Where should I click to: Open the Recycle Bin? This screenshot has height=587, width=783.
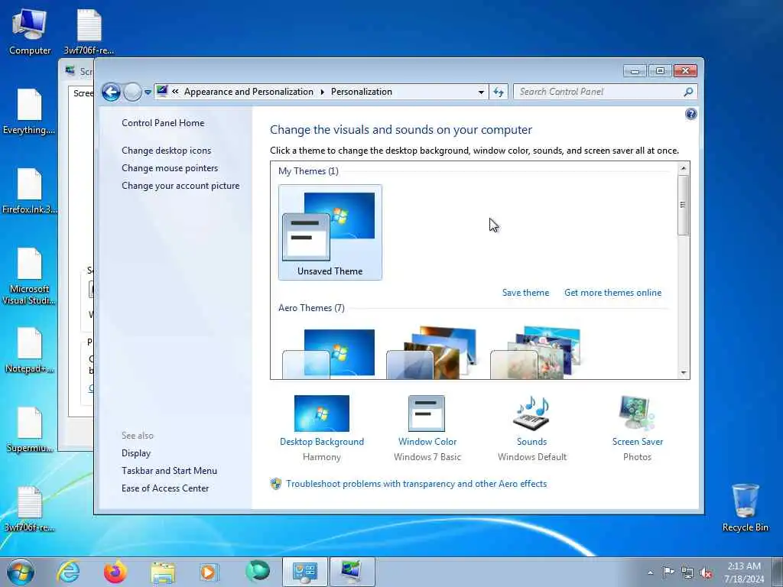745,508
